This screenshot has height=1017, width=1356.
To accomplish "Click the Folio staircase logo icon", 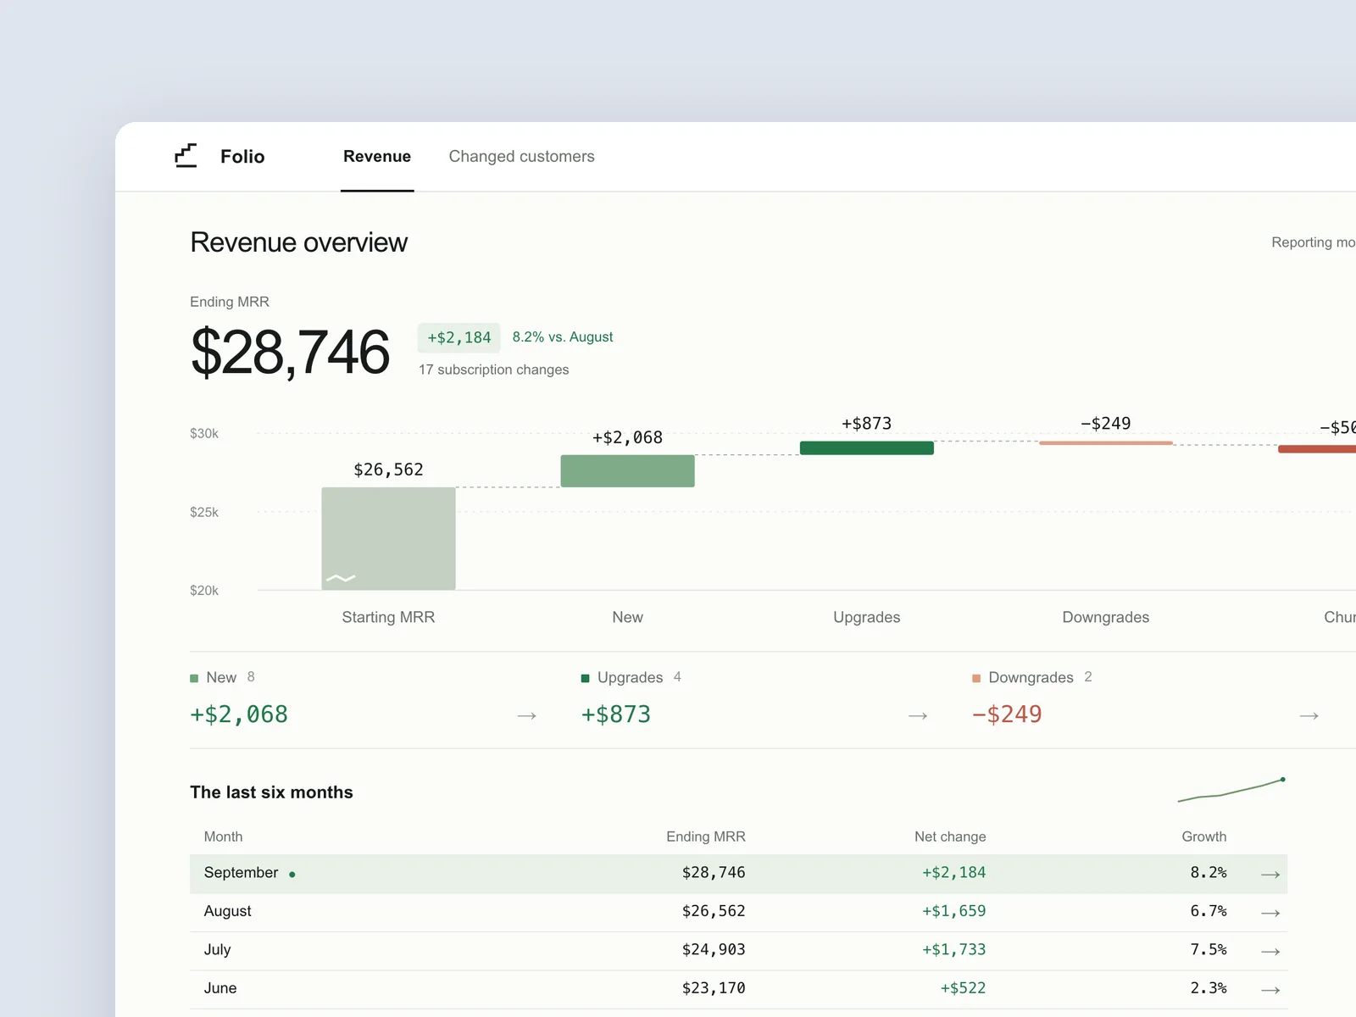I will tap(186, 156).
